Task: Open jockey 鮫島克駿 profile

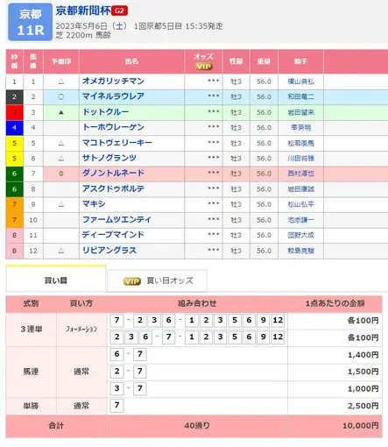Action: (x=300, y=251)
